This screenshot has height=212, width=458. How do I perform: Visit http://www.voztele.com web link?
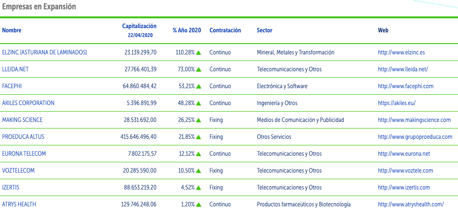[405, 171]
